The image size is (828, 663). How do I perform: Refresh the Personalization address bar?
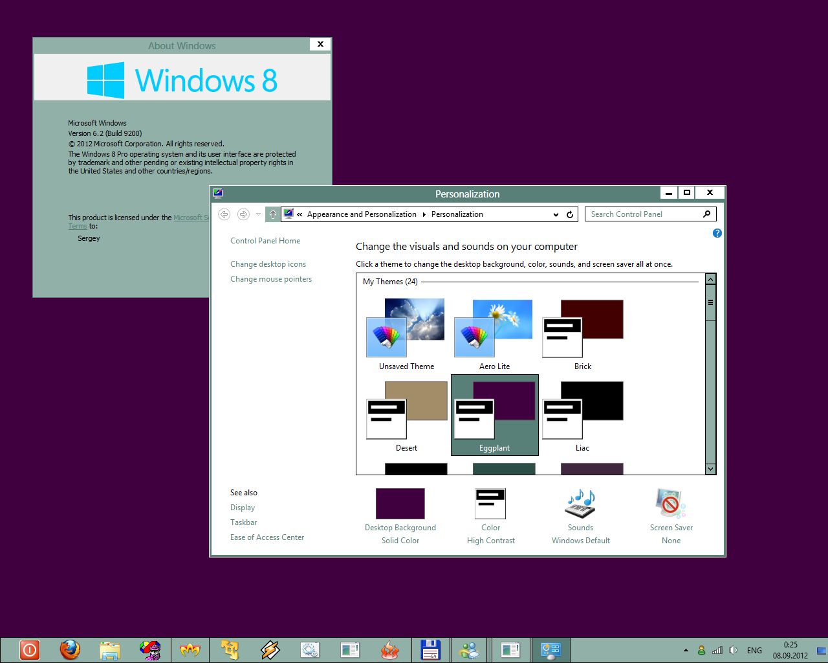click(x=570, y=214)
